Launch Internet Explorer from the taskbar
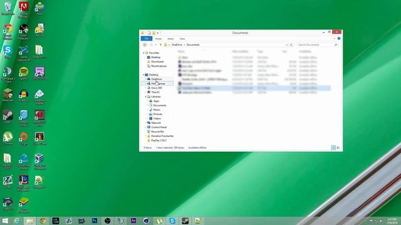 tap(17, 221)
